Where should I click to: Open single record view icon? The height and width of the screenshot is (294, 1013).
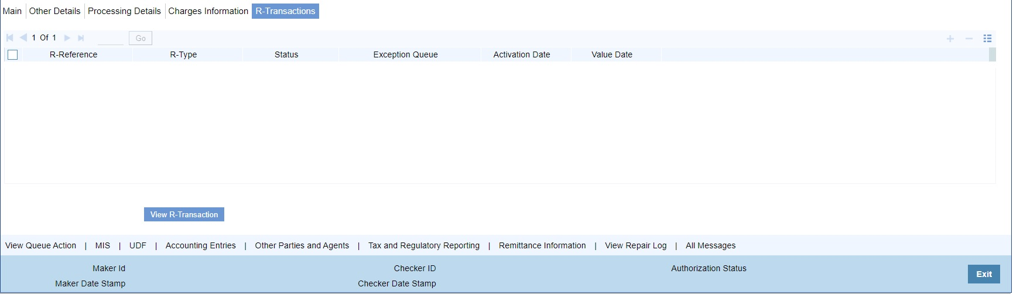(987, 39)
